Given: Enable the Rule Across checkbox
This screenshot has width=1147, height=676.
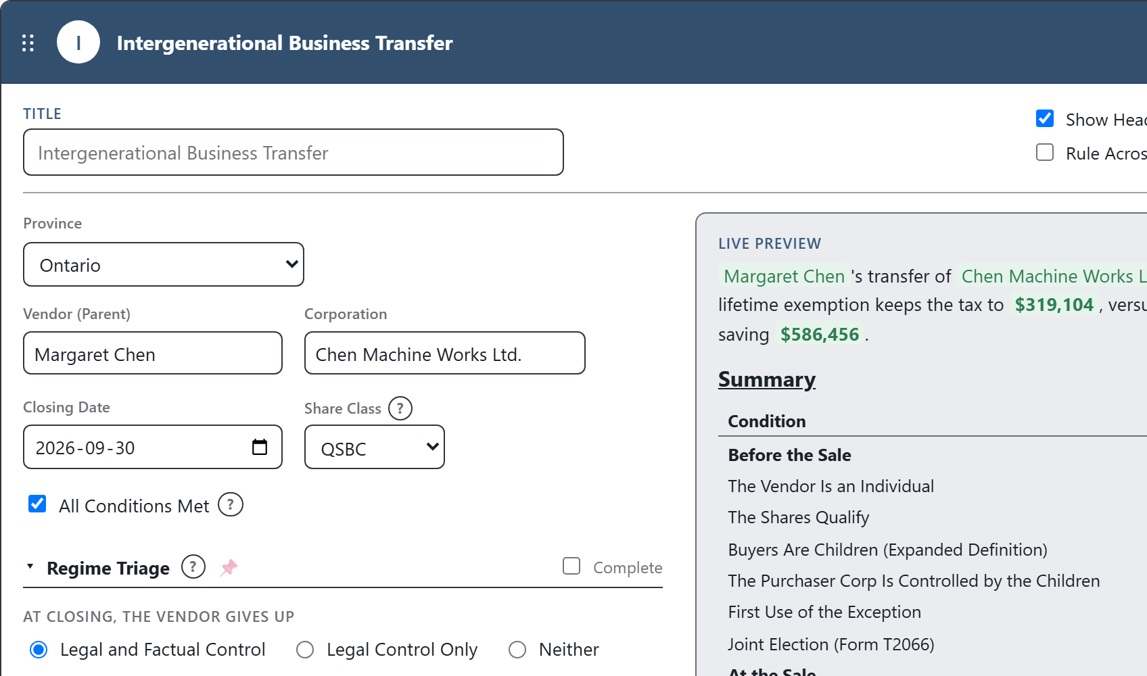Looking at the screenshot, I should pyautogui.click(x=1045, y=152).
